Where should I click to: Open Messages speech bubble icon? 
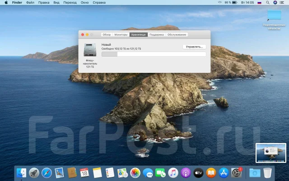pos(148,173)
